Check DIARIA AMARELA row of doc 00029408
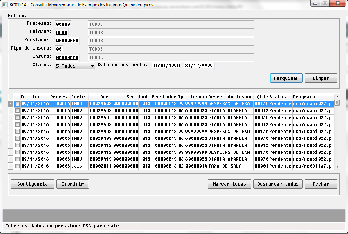The image size is (348, 234). point(17,125)
